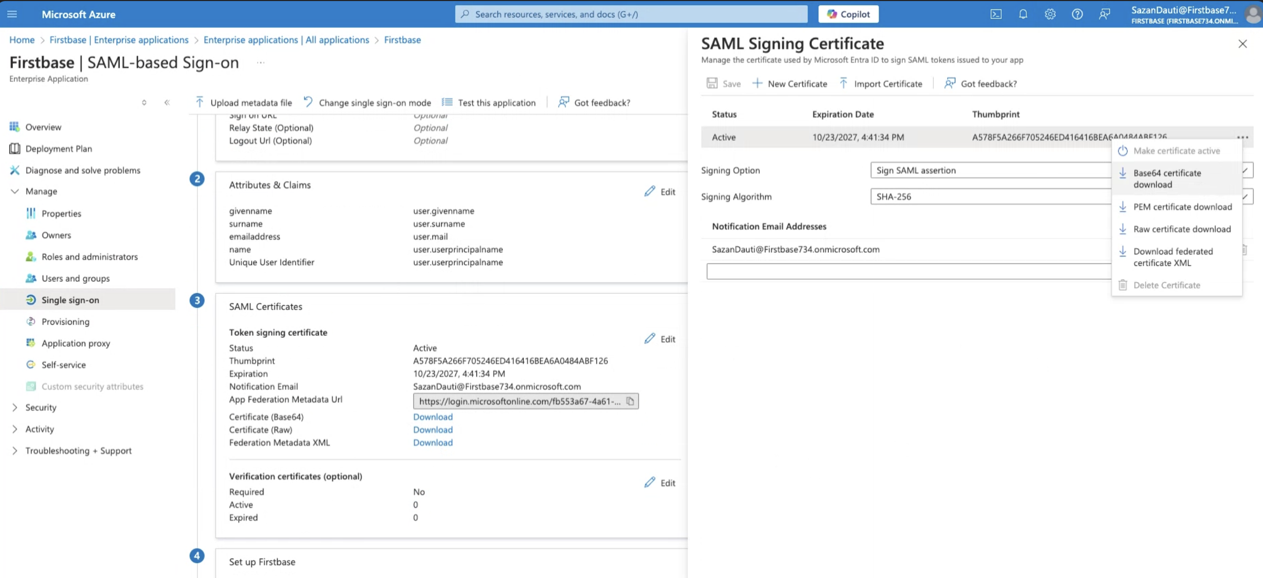The image size is (1263, 578).
Task: Download Federation Metadata XML
Action: coord(433,442)
